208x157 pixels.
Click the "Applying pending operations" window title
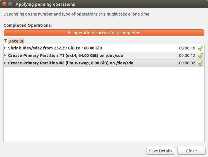(x=45, y=4)
